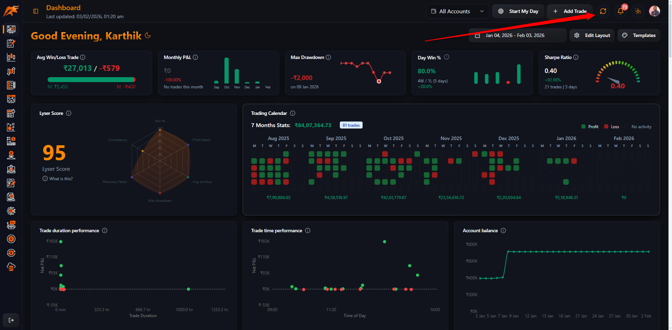
Task: Open the profile menu via the avatar
Action: pyautogui.click(x=654, y=11)
